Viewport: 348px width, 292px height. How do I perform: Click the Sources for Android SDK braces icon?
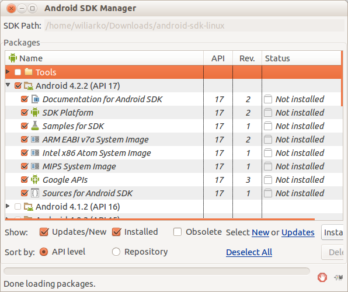(35, 193)
